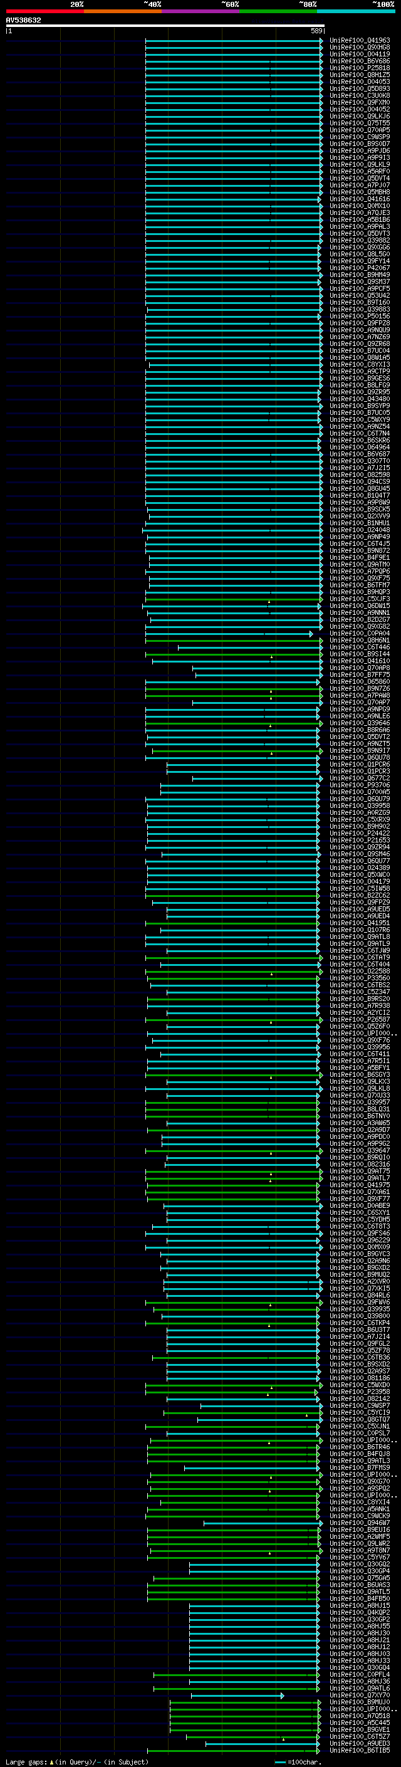Open hit UniRef100_P25818
Viewport: 401px width, 1767px height.
click(x=359, y=68)
